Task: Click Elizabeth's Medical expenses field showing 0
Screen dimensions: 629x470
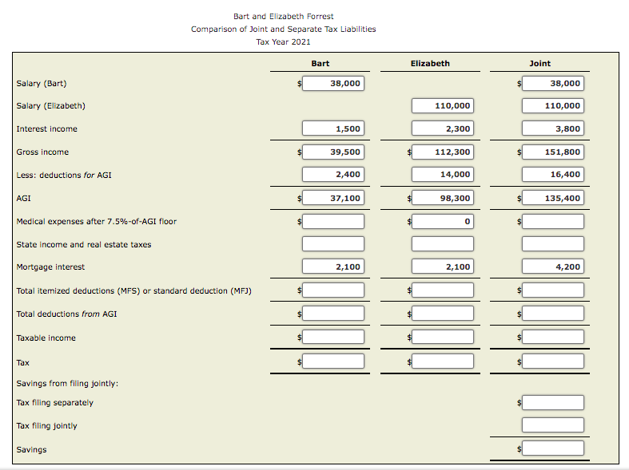Action: (x=443, y=221)
